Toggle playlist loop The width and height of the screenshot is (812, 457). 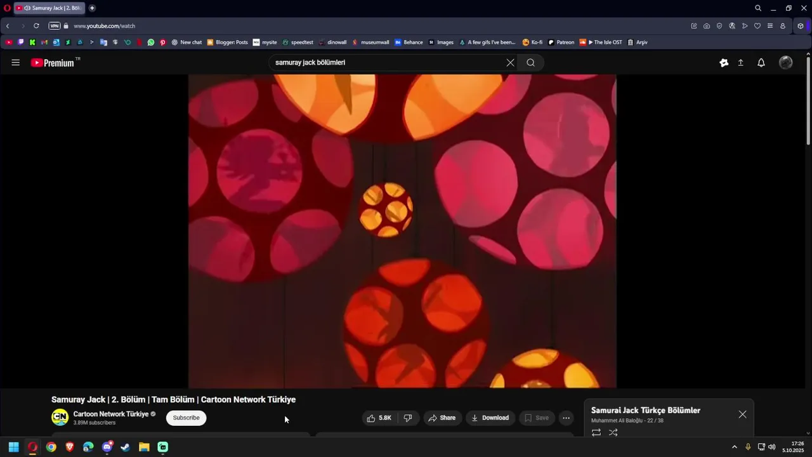(x=596, y=432)
